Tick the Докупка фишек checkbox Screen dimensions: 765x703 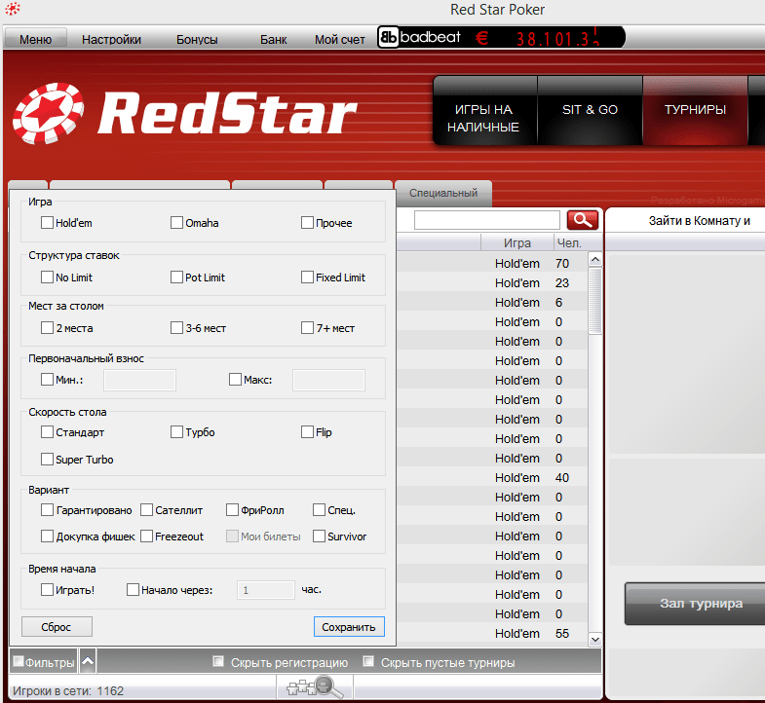point(48,536)
